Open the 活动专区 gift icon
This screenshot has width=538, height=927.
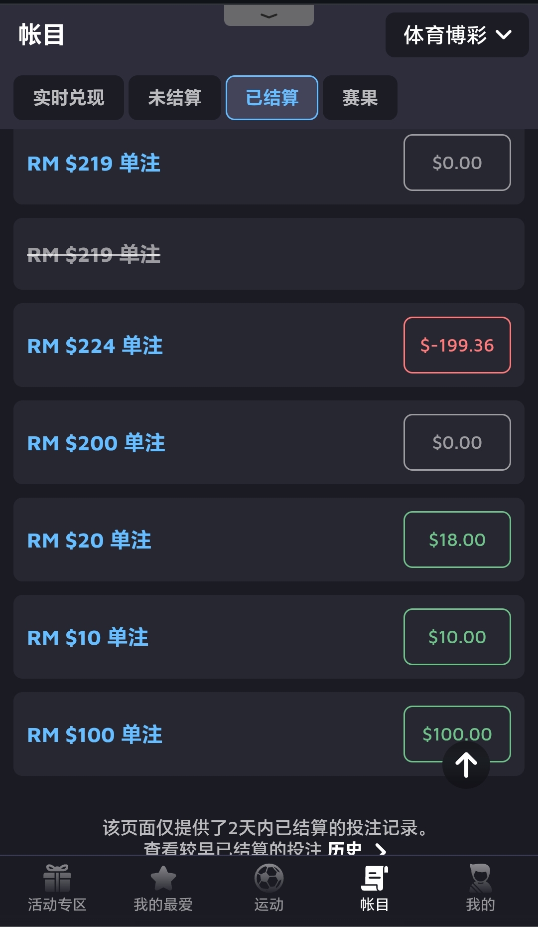pyautogui.click(x=57, y=878)
